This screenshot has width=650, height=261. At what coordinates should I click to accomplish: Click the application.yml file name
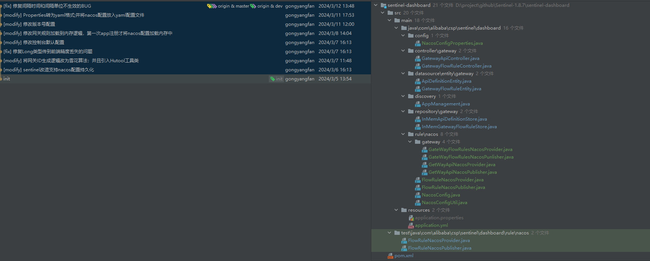[431, 225]
